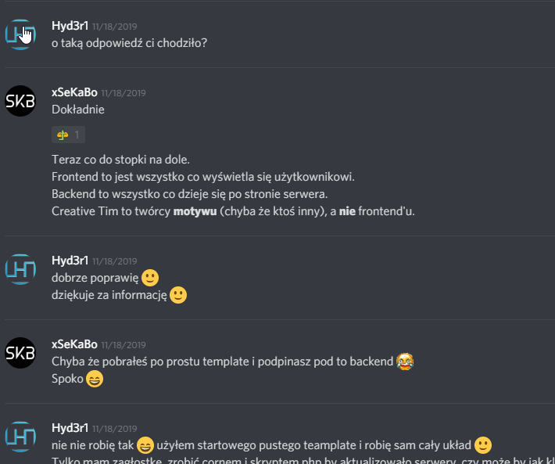Click the xSeKaBo username above "Chyba że pobrałeś"
This screenshot has height=464, width=555.
74,344
